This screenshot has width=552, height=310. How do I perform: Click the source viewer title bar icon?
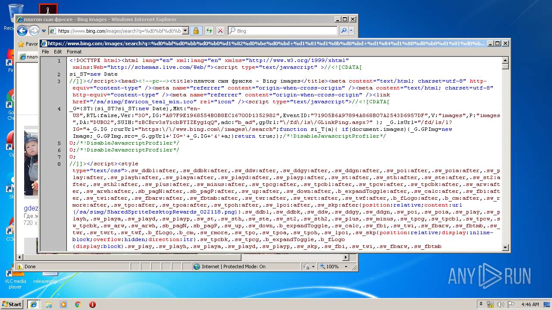click(x=44, y=43)
